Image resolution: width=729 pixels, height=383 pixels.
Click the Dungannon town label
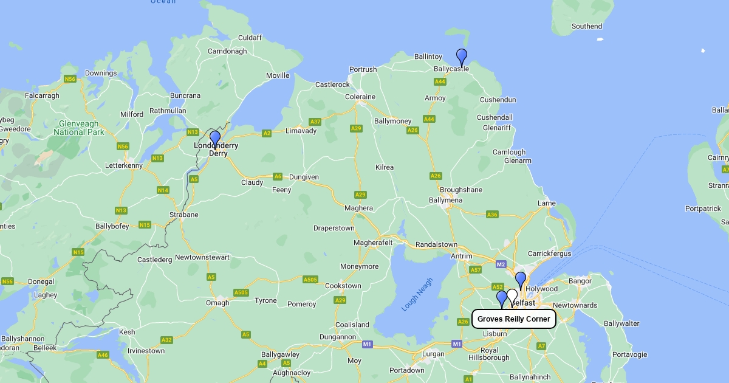tap(338, 337)
